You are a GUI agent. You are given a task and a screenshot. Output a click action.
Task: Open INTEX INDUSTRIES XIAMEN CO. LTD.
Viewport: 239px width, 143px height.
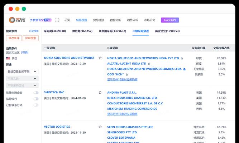(x=132, y=98)
